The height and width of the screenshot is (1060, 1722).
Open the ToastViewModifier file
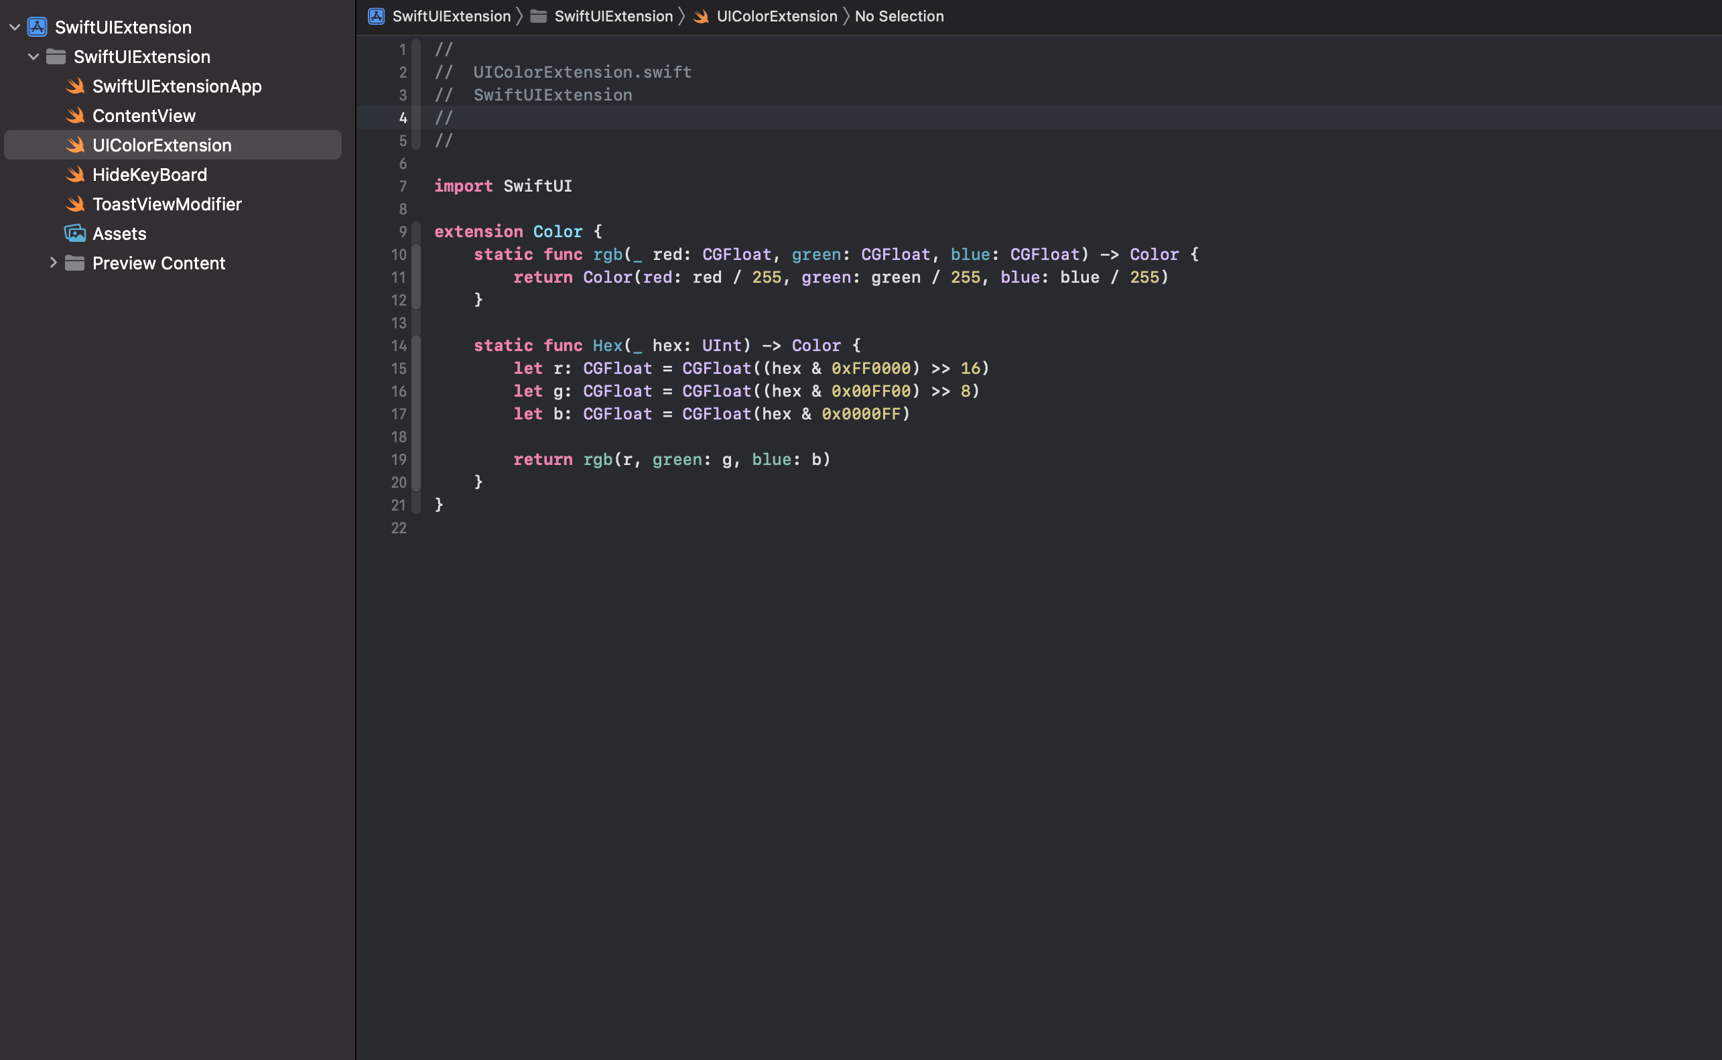pos(167,204)
